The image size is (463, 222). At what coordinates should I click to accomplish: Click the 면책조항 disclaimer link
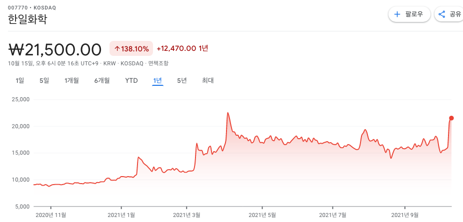158,63
